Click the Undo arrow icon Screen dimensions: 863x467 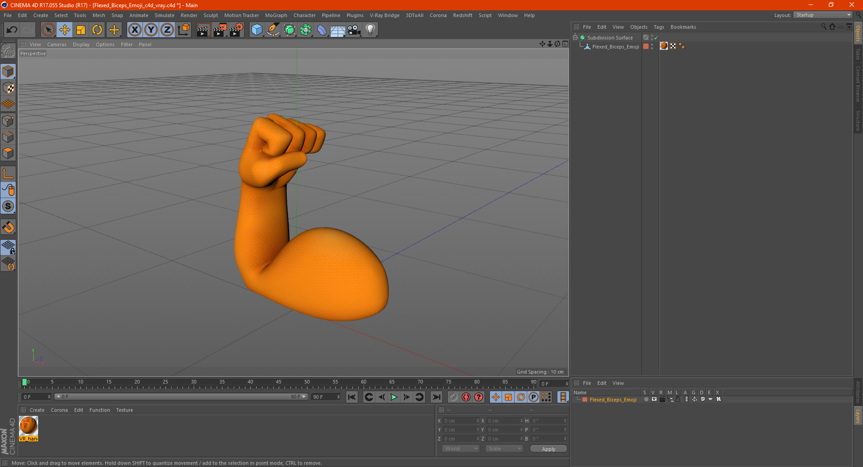pos(12,30)
